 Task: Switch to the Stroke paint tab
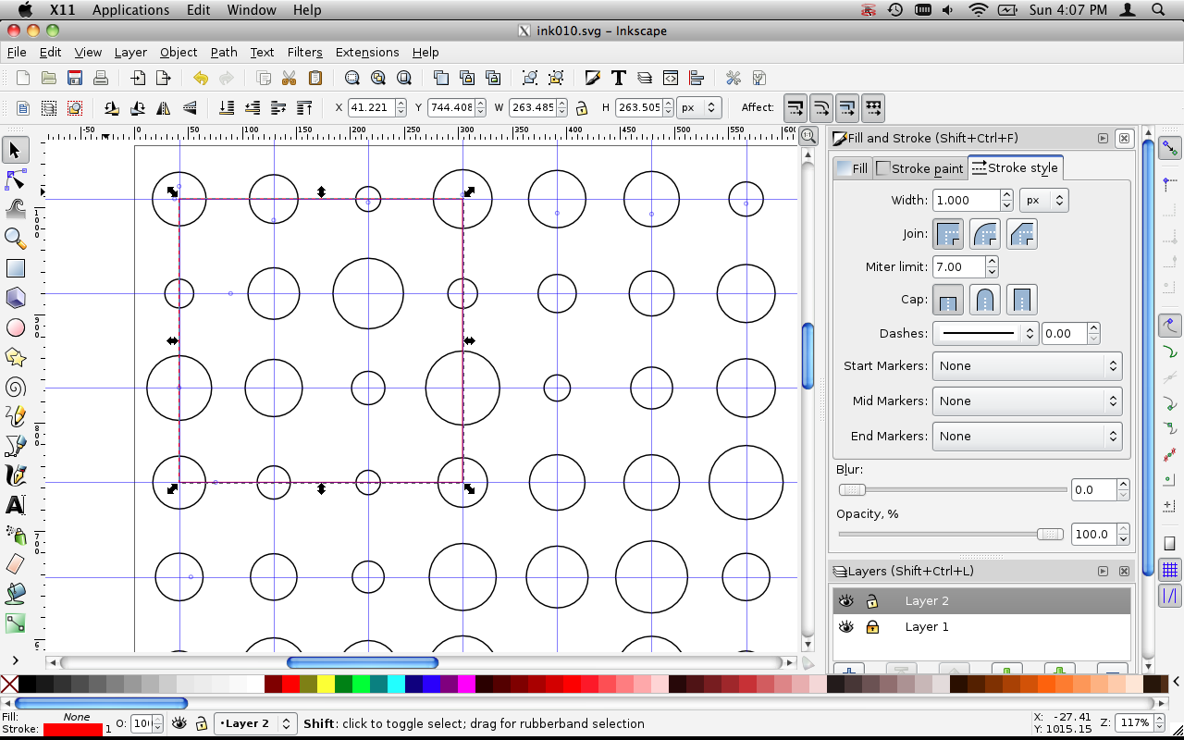pyautogui.click(x=919, y=168)
